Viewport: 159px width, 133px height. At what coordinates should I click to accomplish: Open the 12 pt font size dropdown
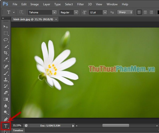[105, 13]
